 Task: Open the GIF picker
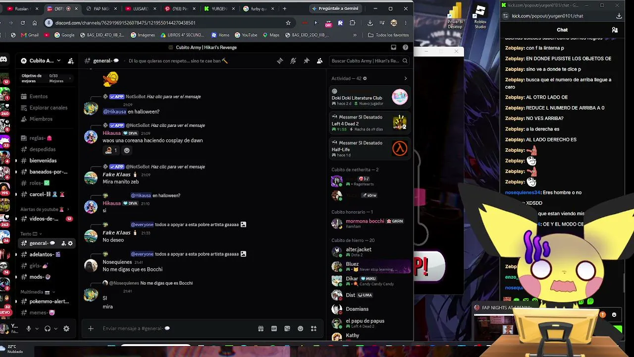coord(274,328)
